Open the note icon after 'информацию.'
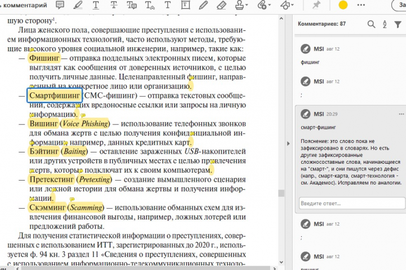 (x=83, y=115)
